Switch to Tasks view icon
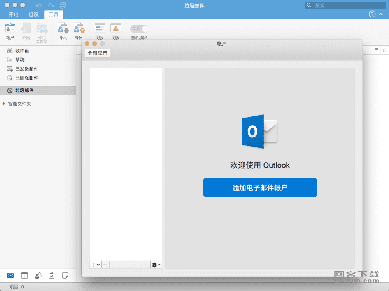This screenshot has height=291, width=389. pyautogui.click(x=52, y=275)
